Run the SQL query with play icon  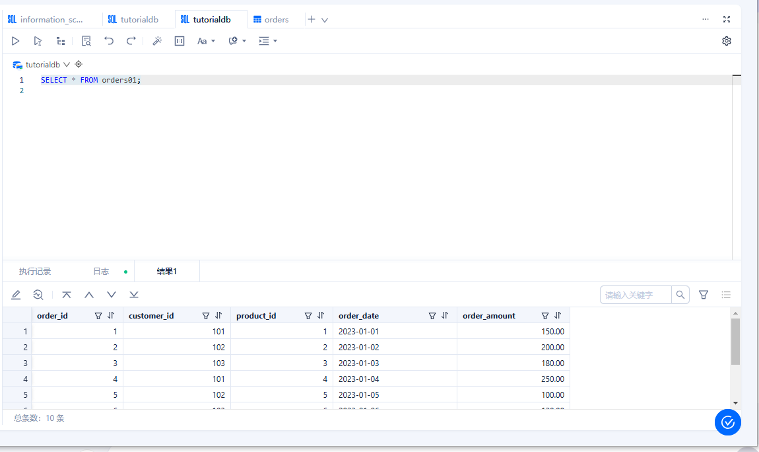click(15, 41)
